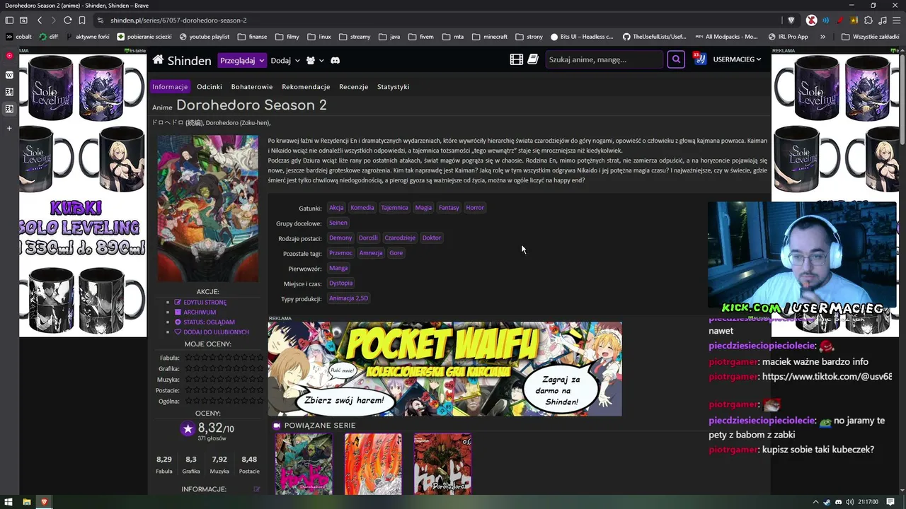This screenshot has height=509, width=906.
Task: Open the Wszystkie zakładki bookmarks folder
Action: tap(871, 37)
